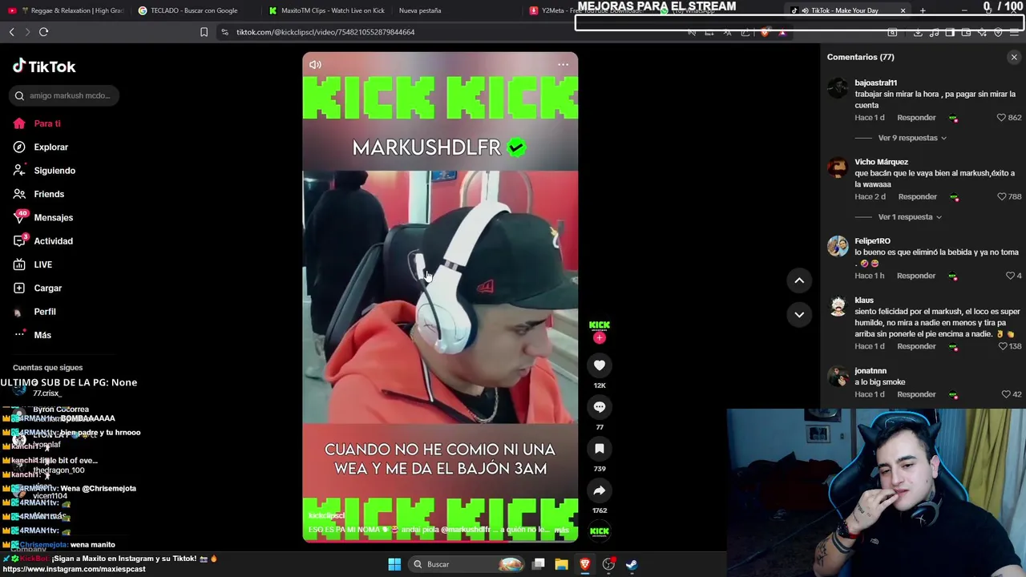The height and width of the screenshot is (577, 1026).
Task: Go back with the browser back arrow
Action: click(12, 32)
